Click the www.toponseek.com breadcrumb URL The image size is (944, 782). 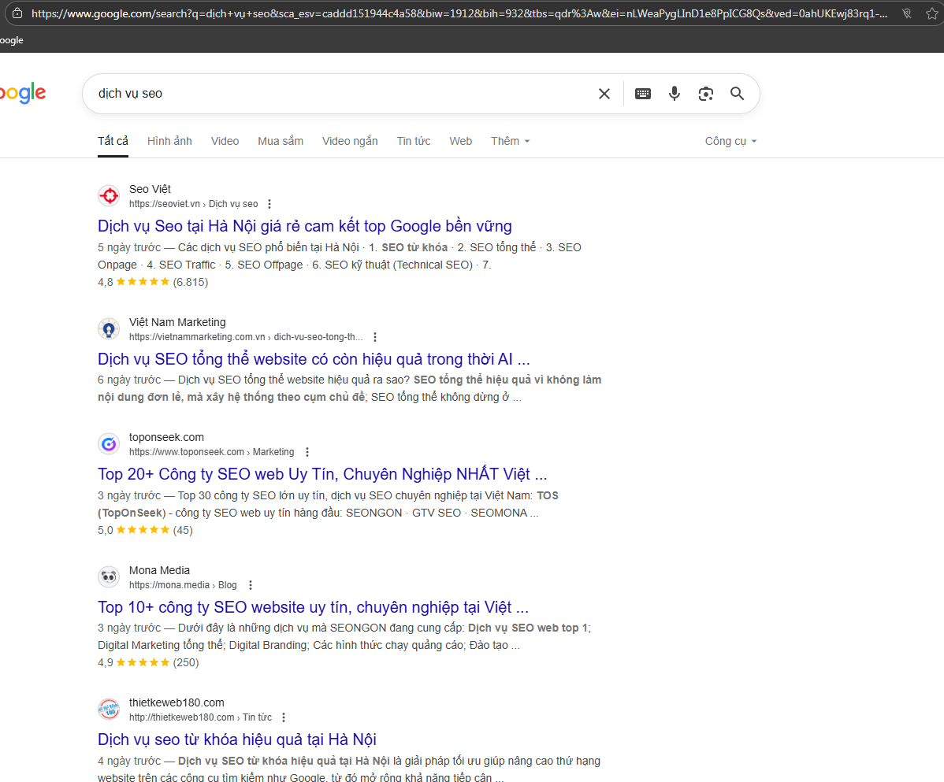pos(211,452)
